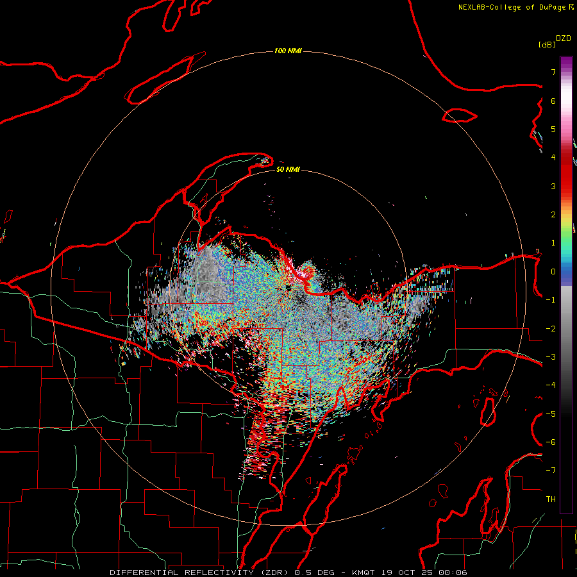577x577 pixels.
Task: Click the 6 value on color scale
Action: pos(553,101)
